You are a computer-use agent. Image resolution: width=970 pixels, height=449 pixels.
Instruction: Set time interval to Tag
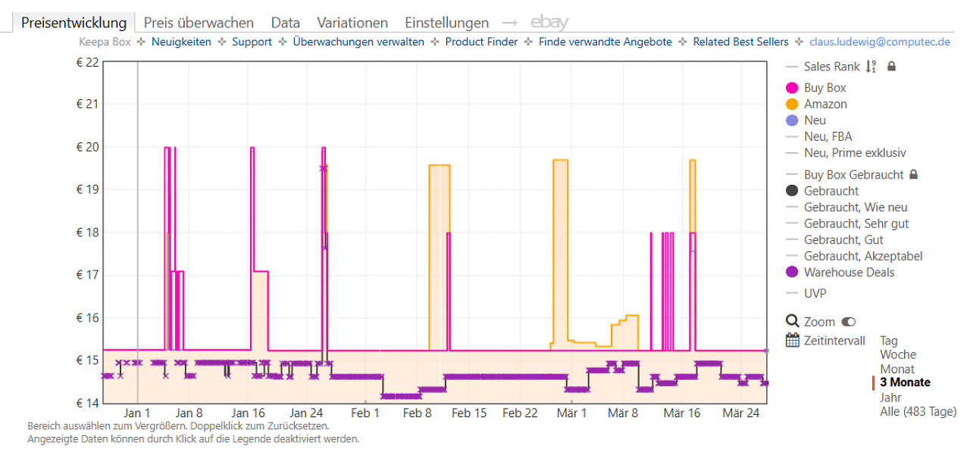888,341
